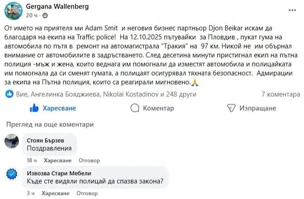Click the Коментар speech bubble icon

134,108
